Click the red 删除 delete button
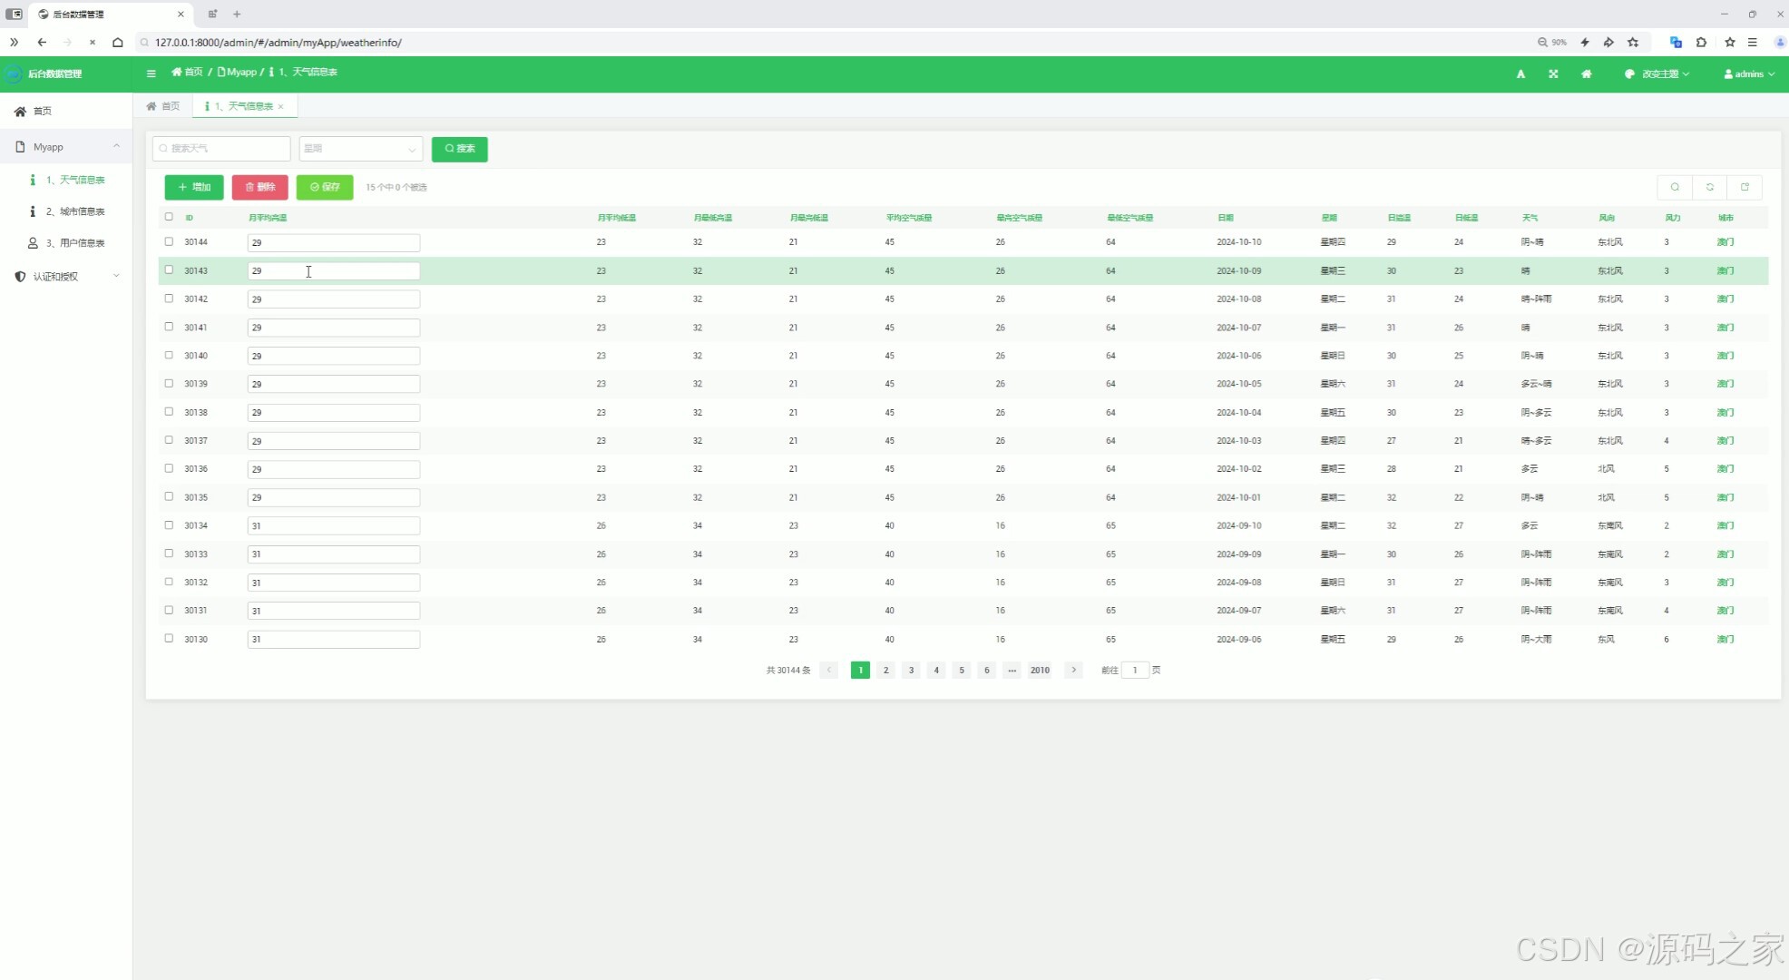This screenshot has height=980, width=1789. click(x=259, y=187)
